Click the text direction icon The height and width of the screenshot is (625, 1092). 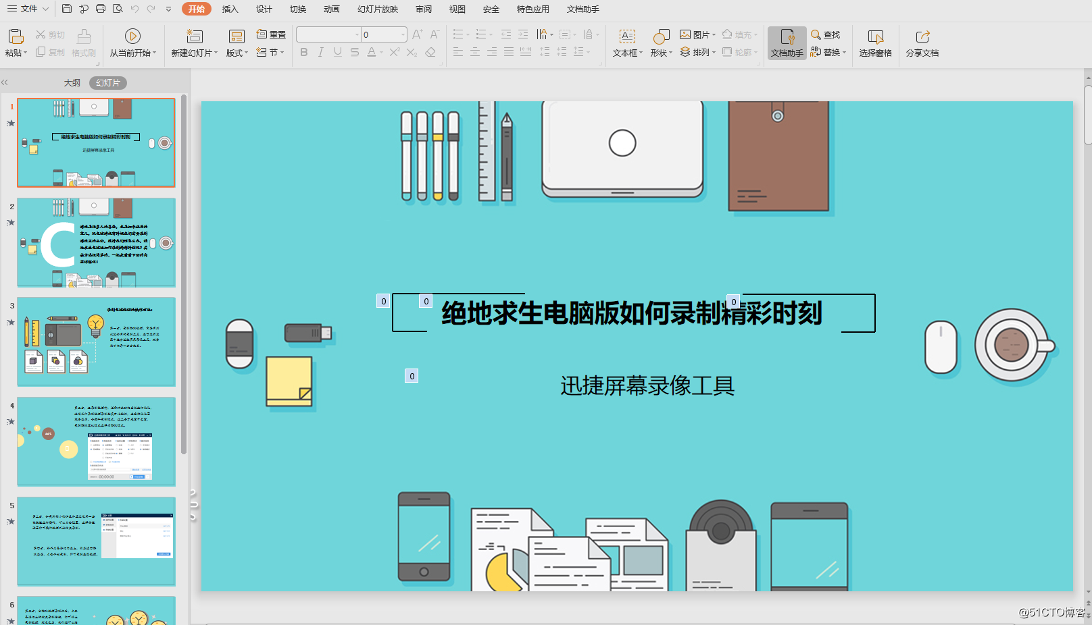click(x=542, y=34)
